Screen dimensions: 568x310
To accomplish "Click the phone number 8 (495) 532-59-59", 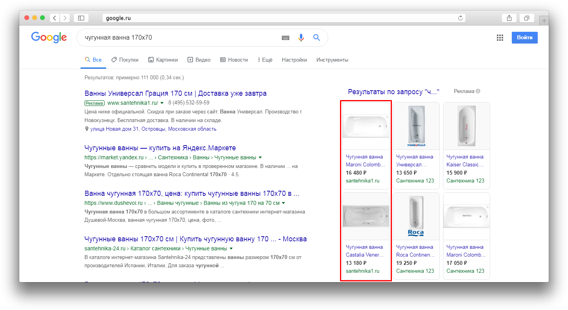I will 189,103.
